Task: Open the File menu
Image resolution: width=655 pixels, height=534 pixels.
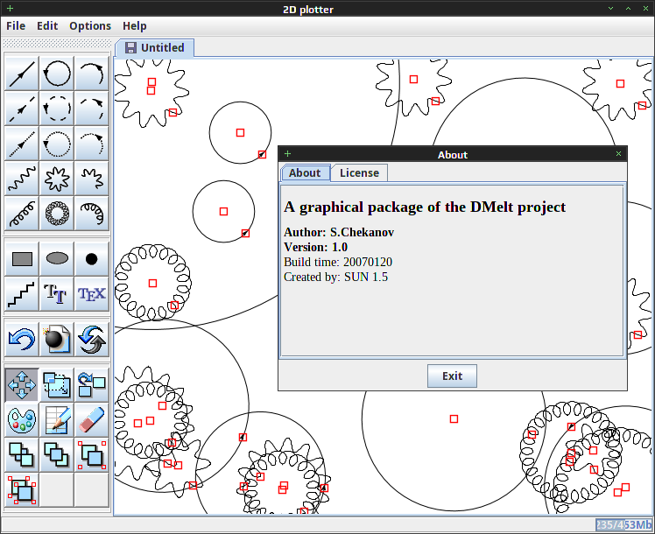Action: coord(16,26)
